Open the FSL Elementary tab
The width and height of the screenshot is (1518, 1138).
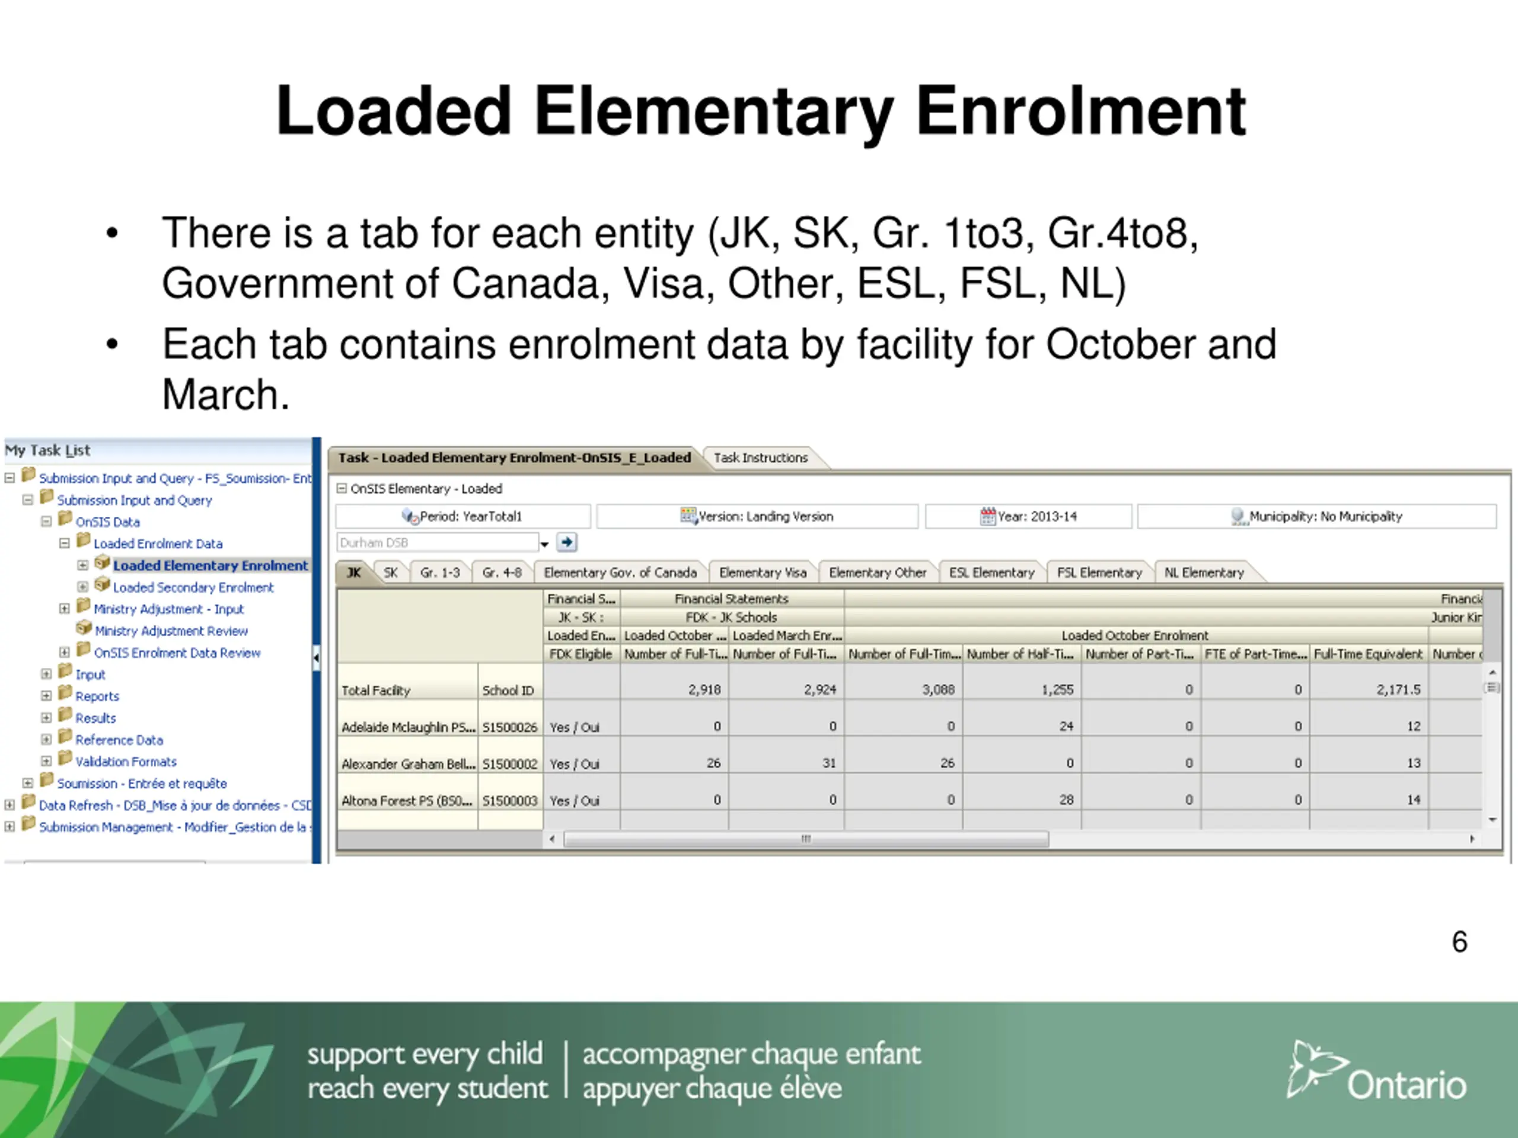pyautogui.click(x=1099, y=572)
